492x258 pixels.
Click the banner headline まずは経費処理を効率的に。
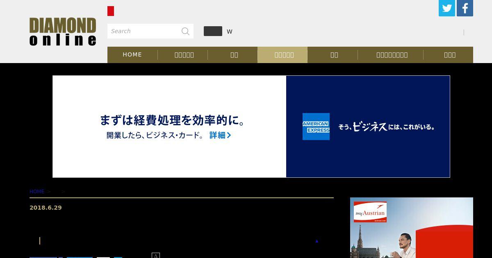coord(173,120)
